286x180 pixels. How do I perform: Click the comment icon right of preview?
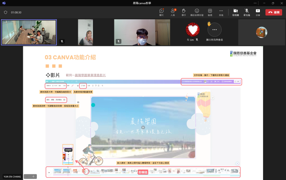click(x=212, y=98)
